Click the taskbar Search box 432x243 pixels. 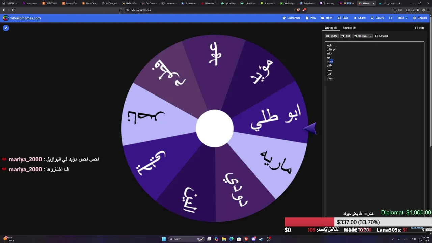[x=187, y=239]
